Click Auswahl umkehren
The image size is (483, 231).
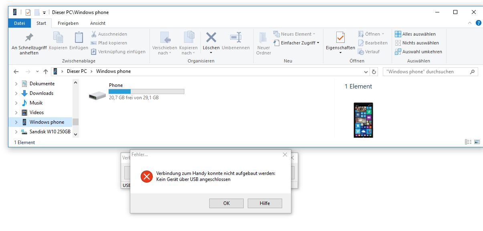[418, 52]
